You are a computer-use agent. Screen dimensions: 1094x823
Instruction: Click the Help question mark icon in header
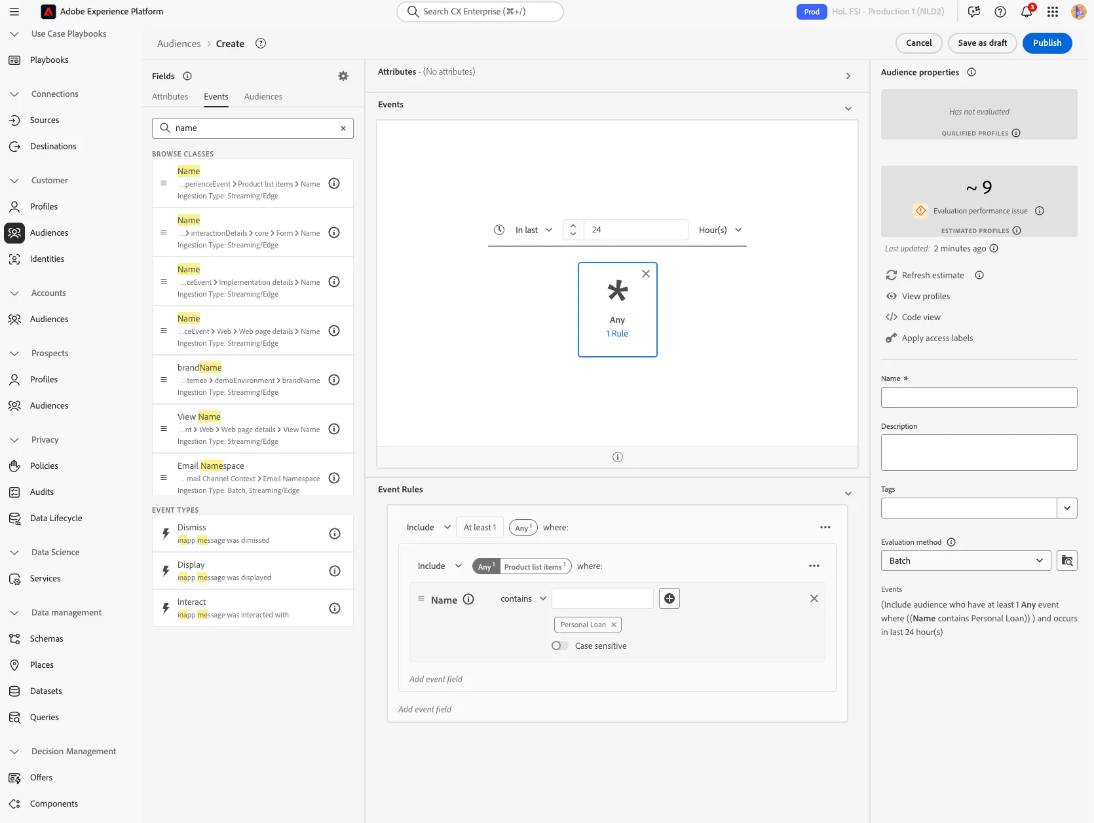[1000, 12]
